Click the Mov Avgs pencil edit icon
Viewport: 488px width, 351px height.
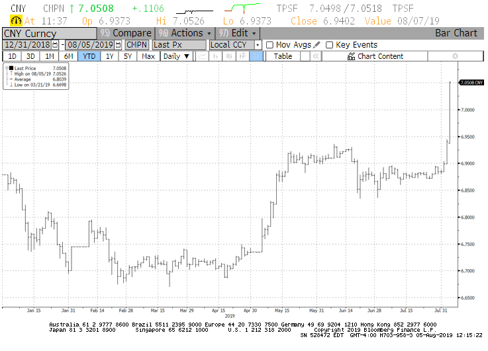coord(317,45)
